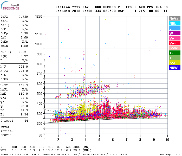The width and height of the screenshot is (182, 156).
Task: Click the Artist5 auto-scaling label
Action: (x=7, y=131)
